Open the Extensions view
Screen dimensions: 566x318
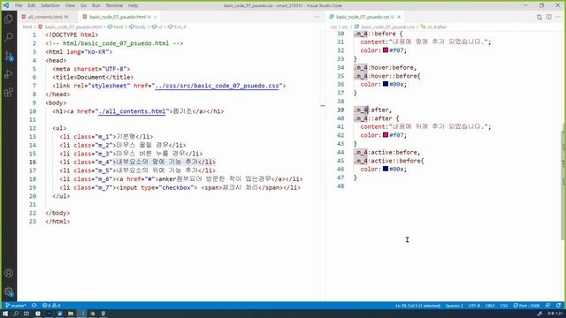[9, 92]
